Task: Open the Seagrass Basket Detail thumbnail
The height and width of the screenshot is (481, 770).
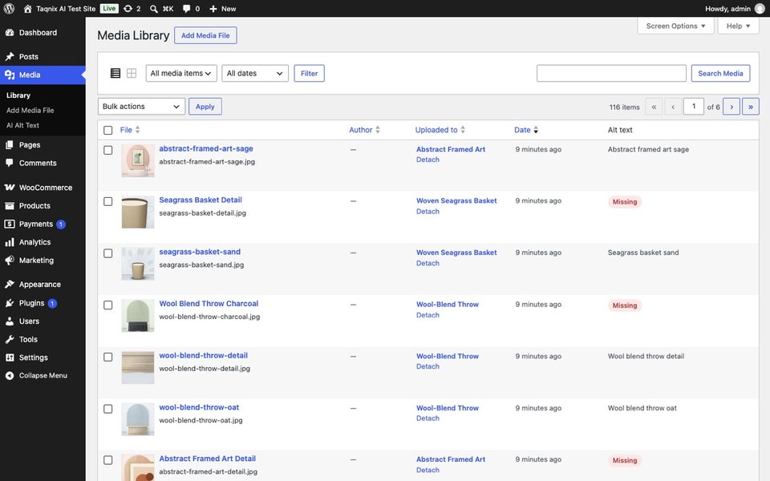Action: coord(138,212)
